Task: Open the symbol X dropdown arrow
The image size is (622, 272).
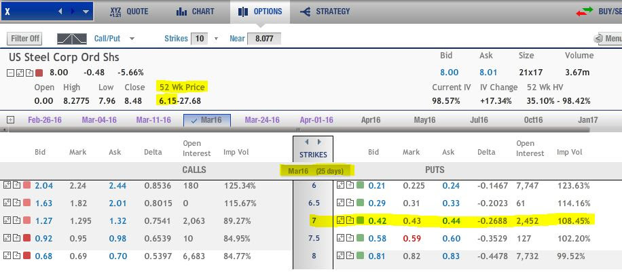Action: [86, 12]
